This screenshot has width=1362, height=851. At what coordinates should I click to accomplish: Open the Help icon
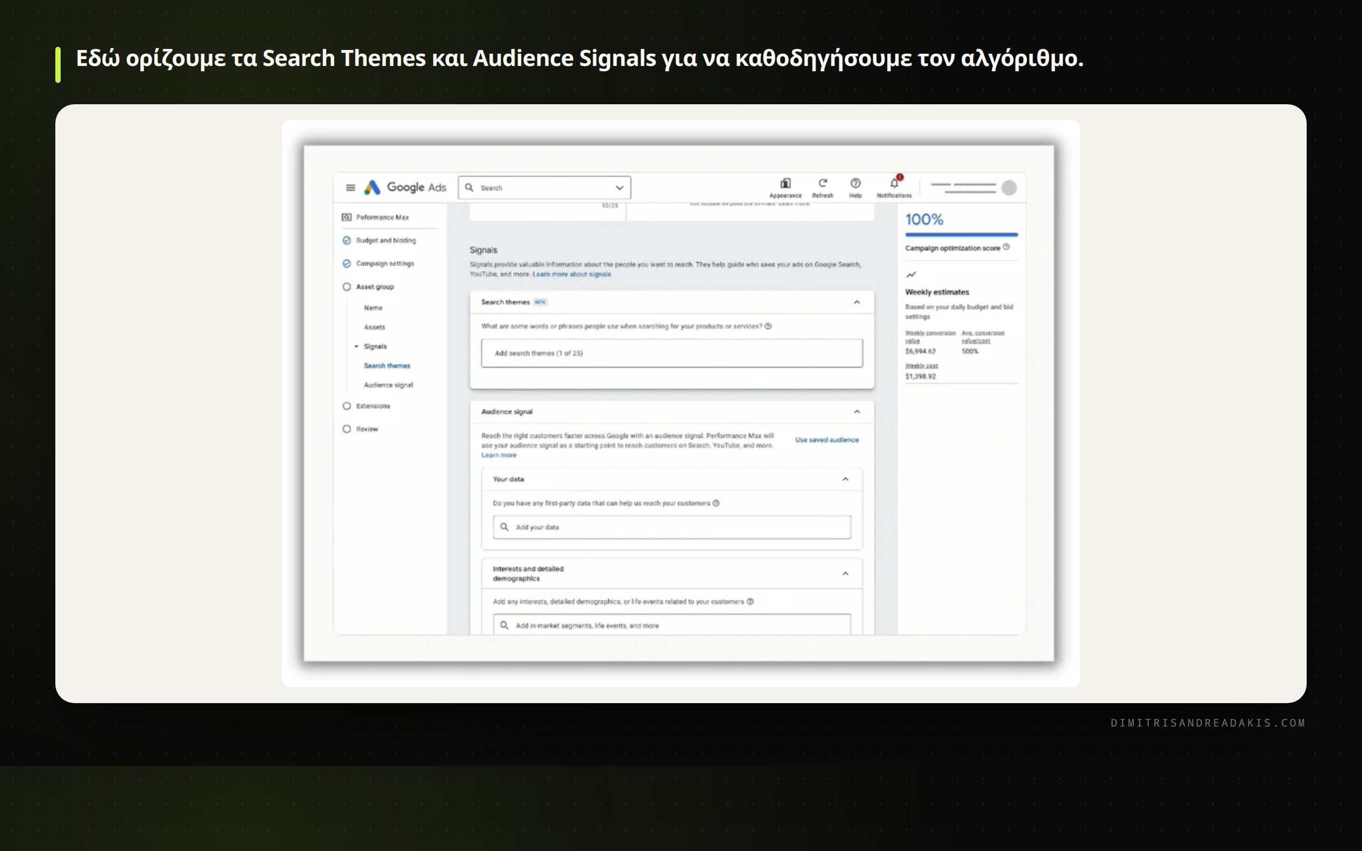pos(855,183)
